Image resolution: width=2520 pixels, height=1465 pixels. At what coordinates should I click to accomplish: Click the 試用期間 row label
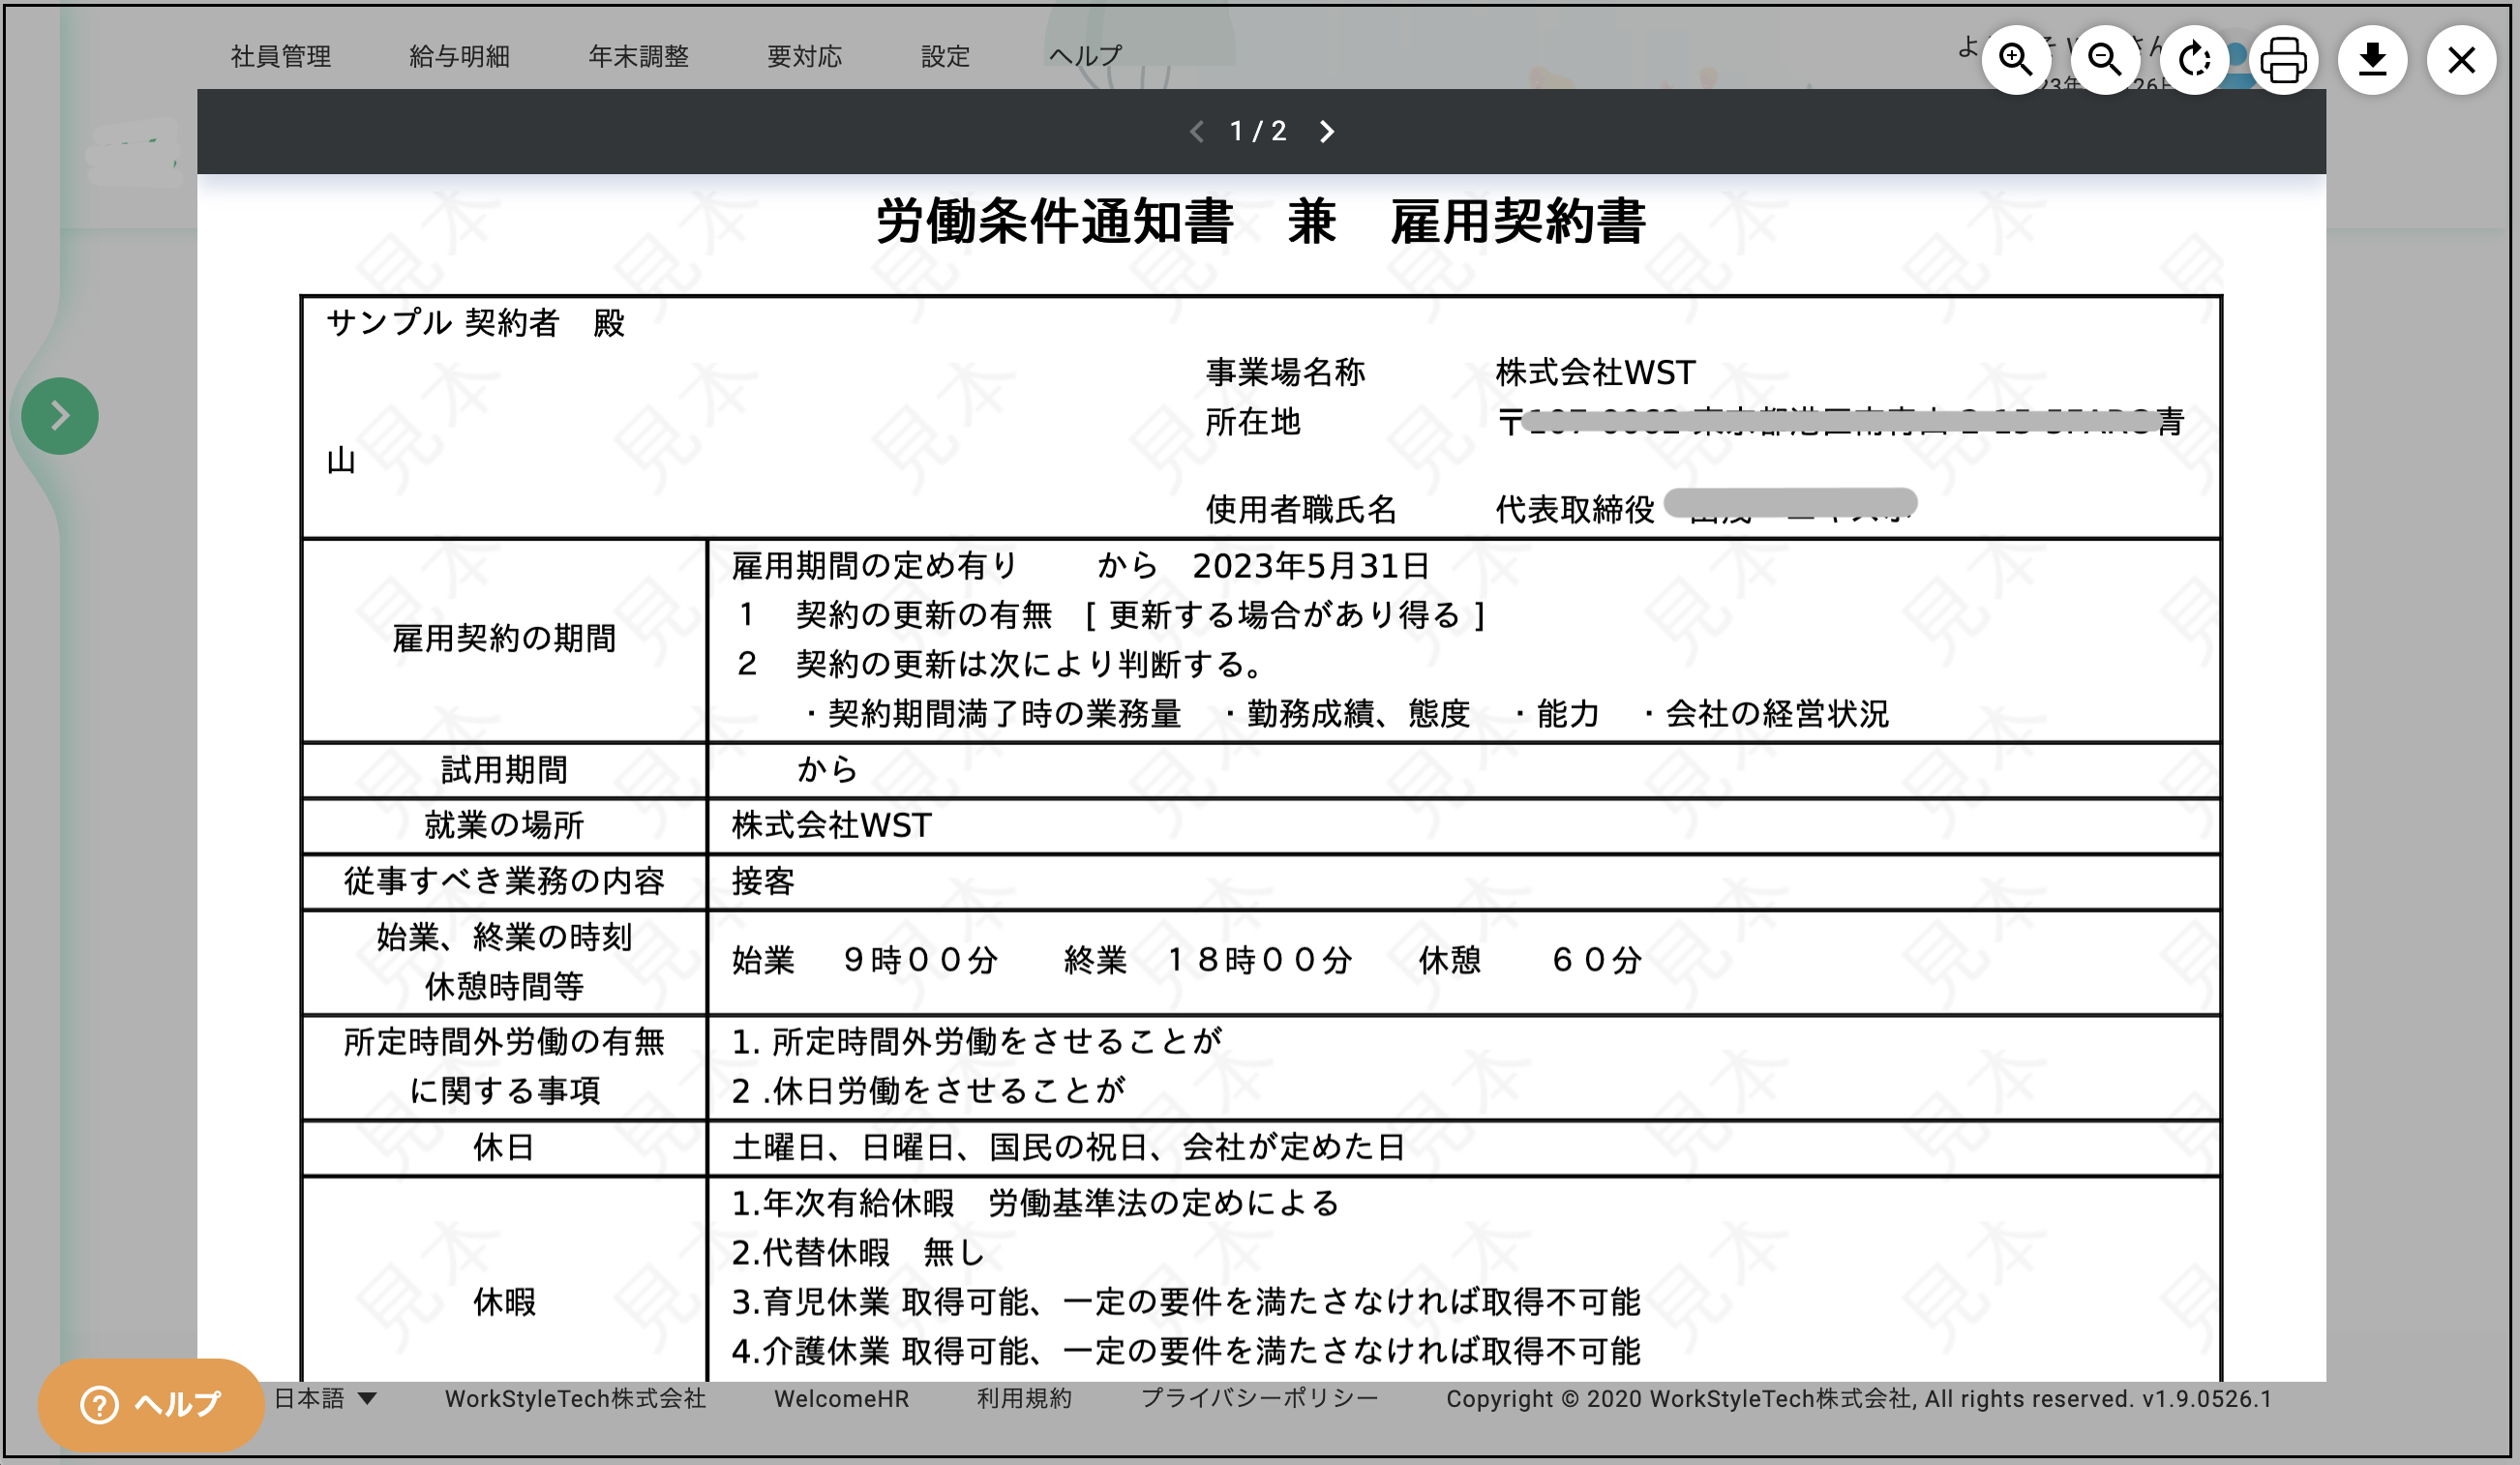click(x=504, y=769)
